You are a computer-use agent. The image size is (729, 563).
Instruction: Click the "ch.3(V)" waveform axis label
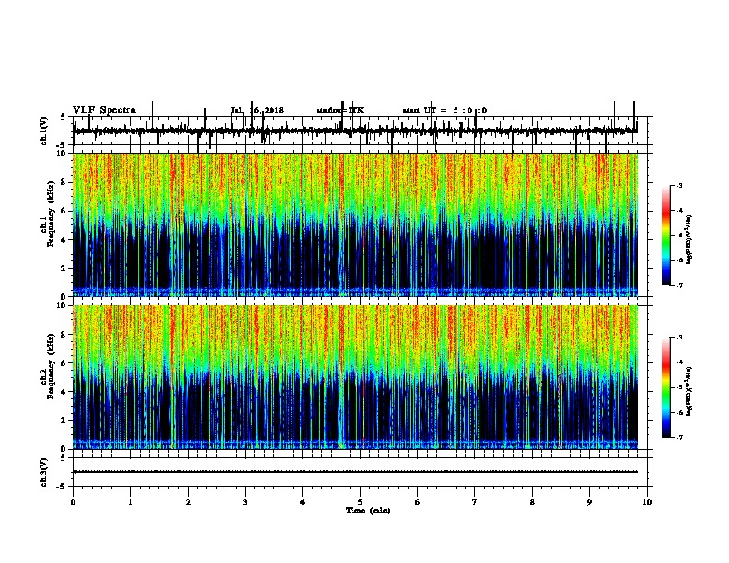(x=44, y=472)
